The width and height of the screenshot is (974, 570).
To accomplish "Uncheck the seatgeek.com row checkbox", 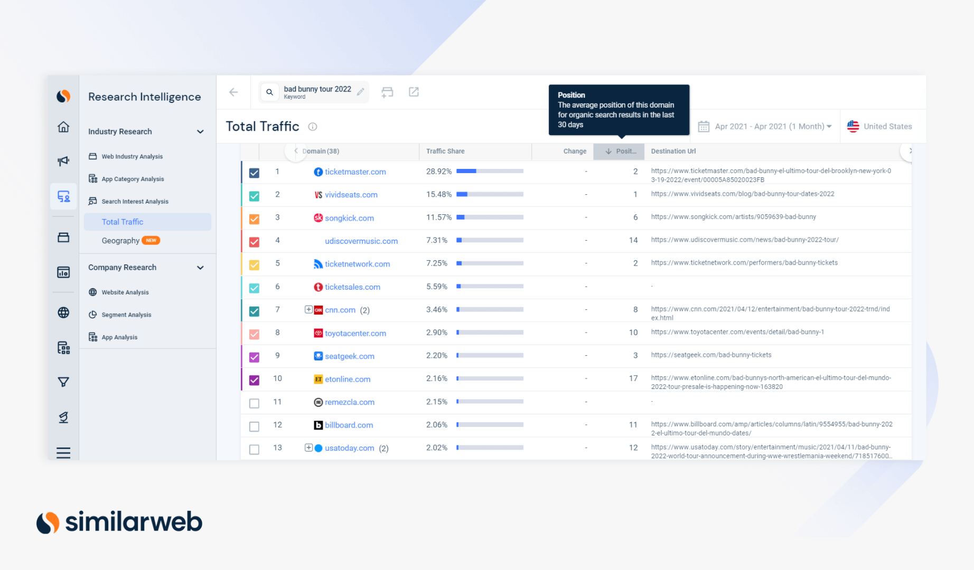I will [x=254, y=357].
